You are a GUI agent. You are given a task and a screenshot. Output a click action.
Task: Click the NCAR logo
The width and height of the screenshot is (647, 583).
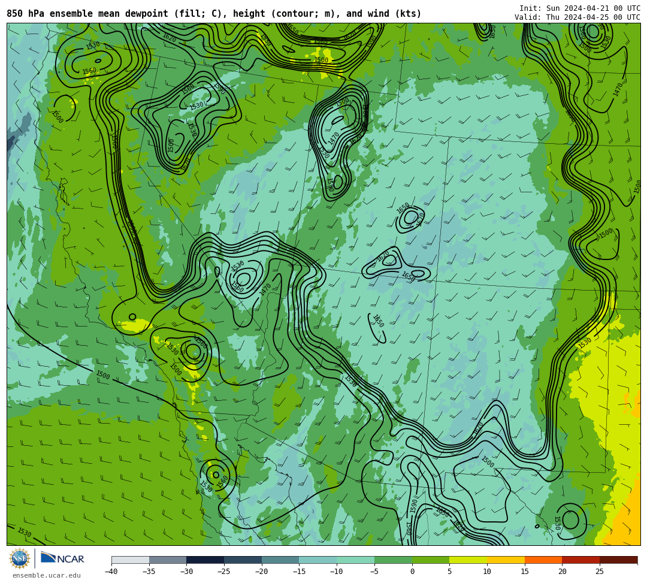pyautogui.click(x=62, y=559)
